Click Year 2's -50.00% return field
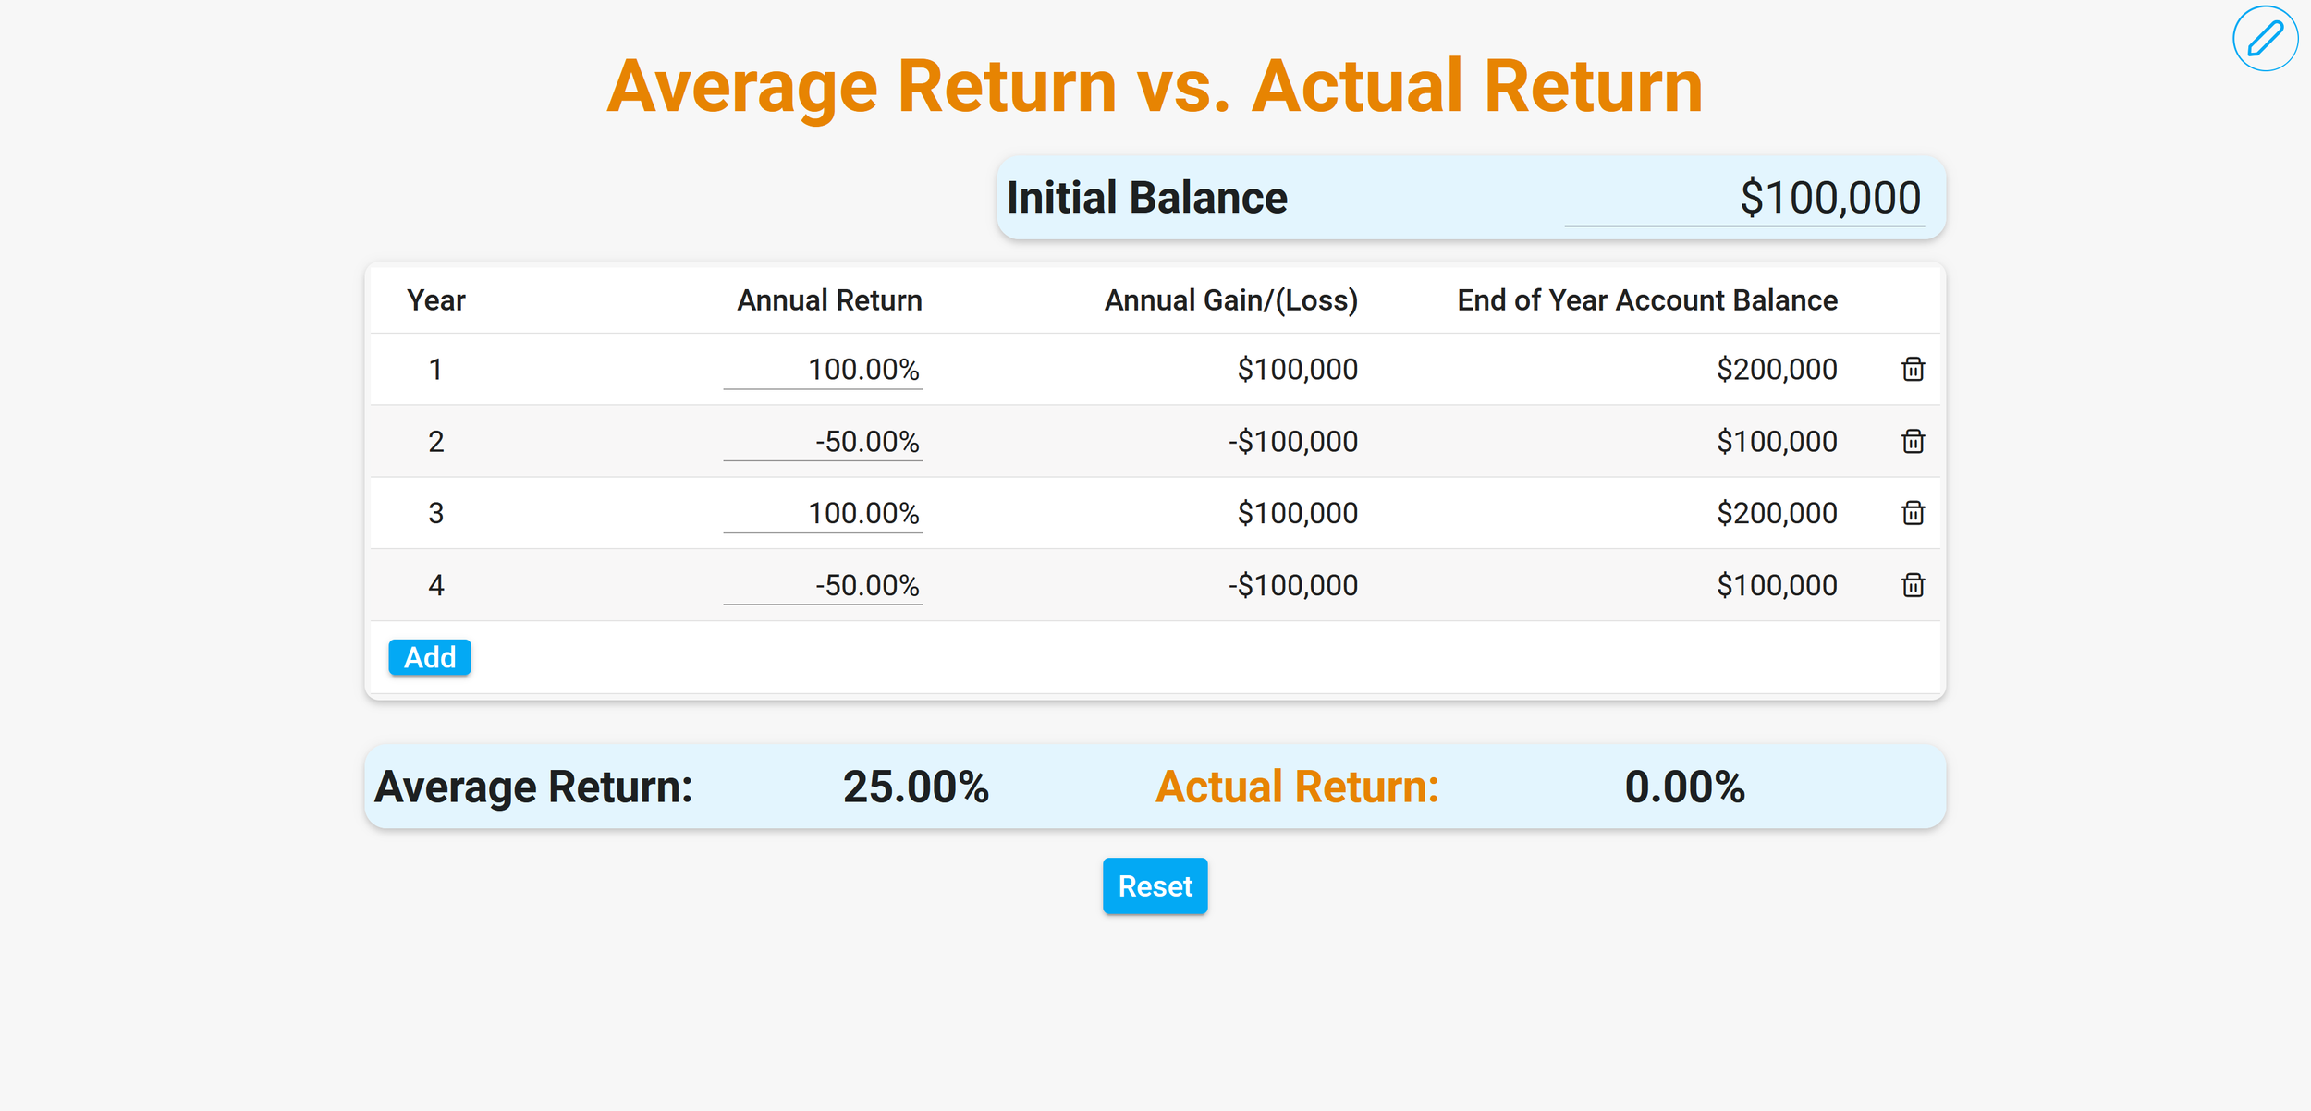Image resolution: width=2311 pixels, height=1111 pixels. click(x=823, y=441)
